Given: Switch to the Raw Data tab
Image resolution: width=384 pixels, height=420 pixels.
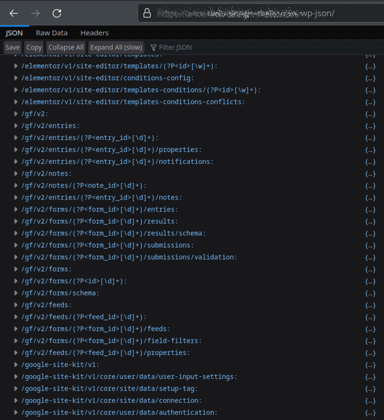Looking at the screenshot, I should 51,32.
